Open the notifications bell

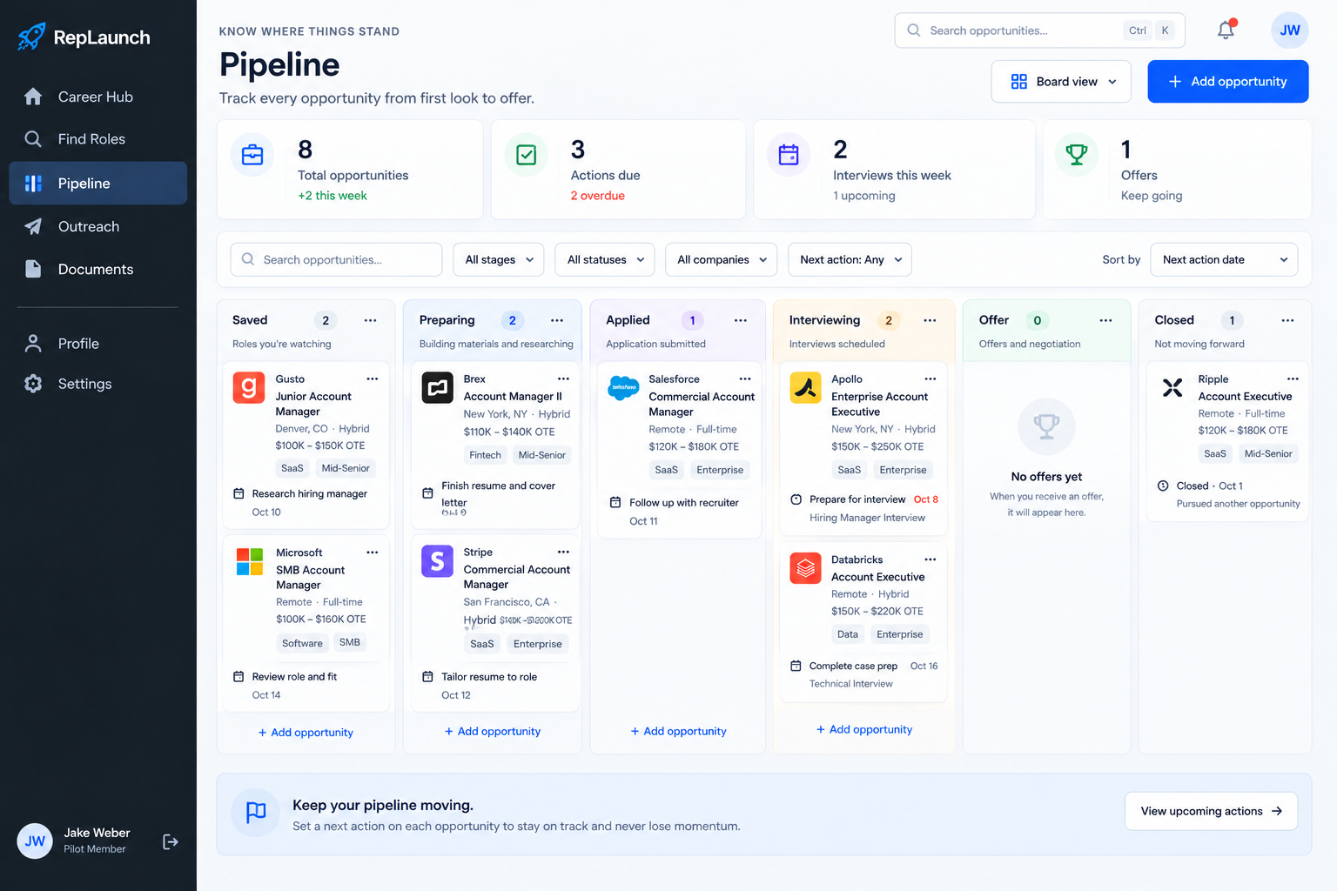(1226, 30)
